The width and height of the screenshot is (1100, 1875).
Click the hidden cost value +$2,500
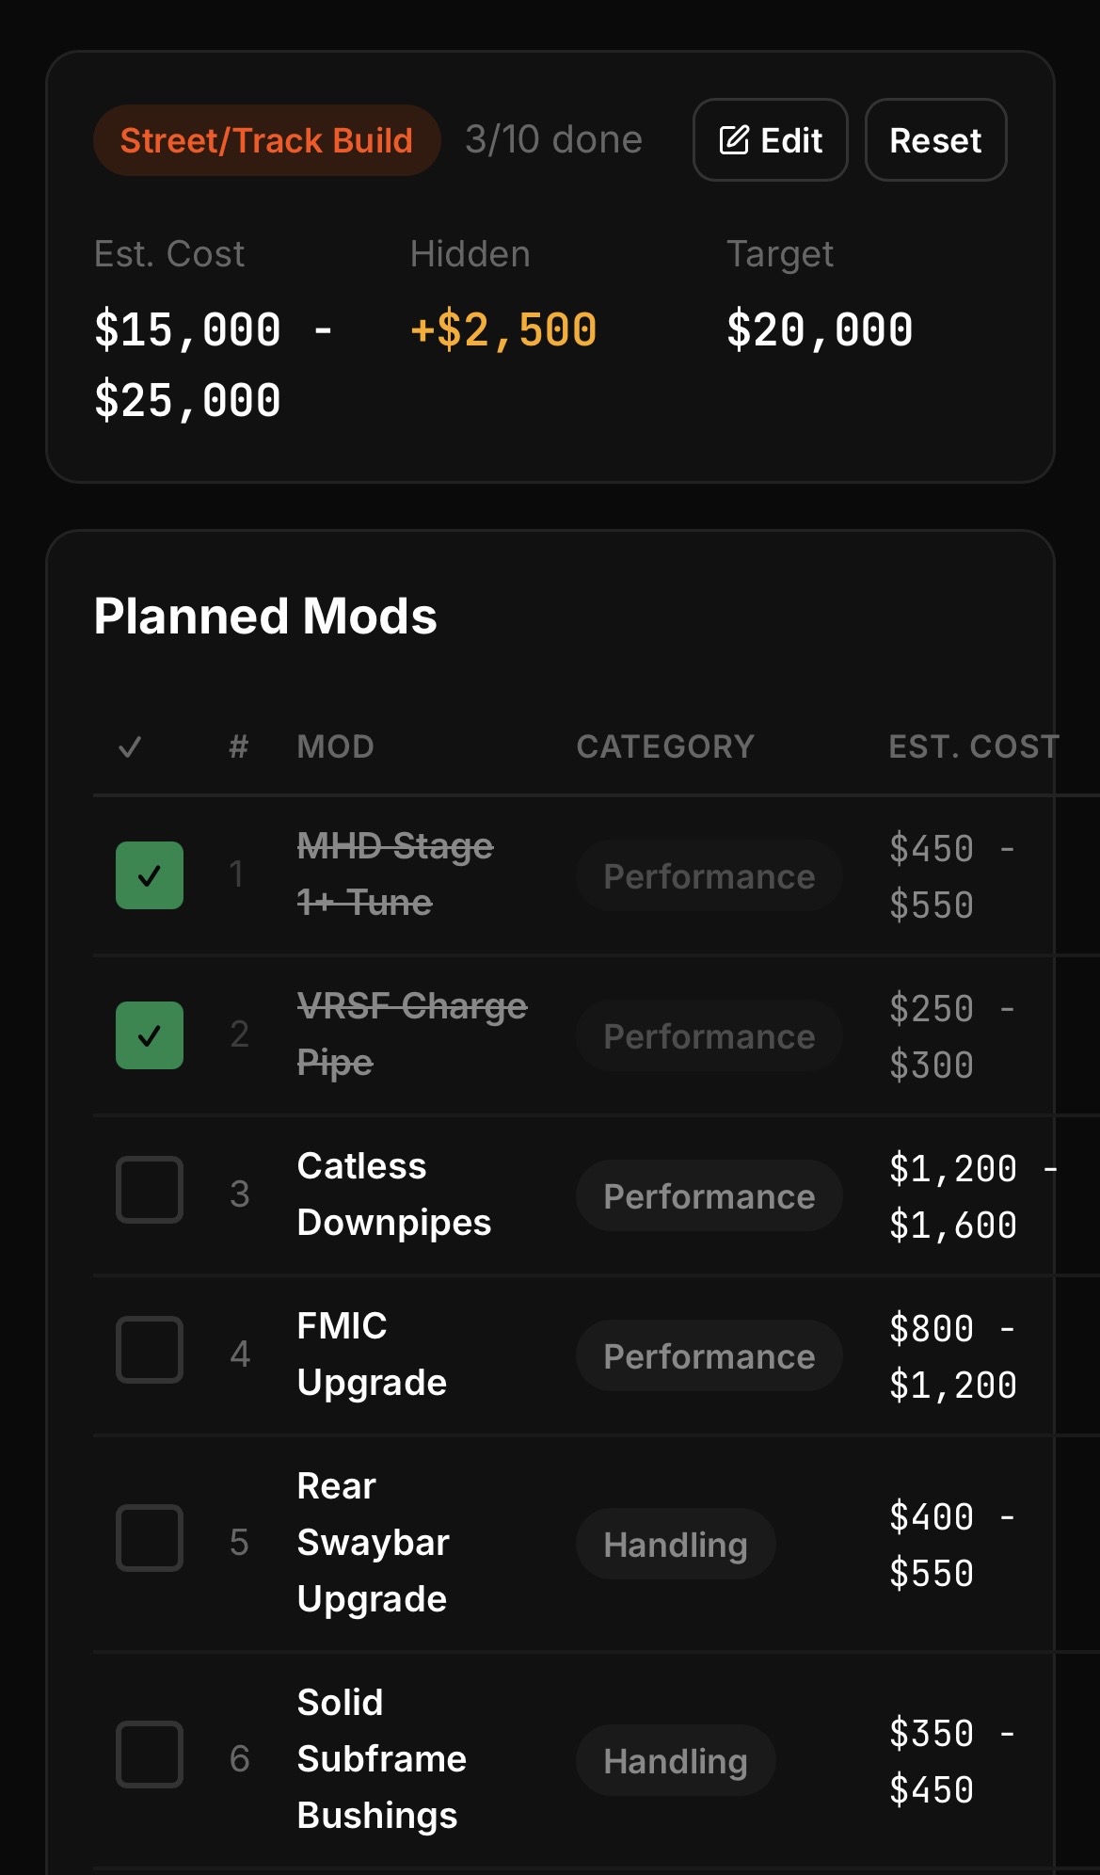(503, 329)
